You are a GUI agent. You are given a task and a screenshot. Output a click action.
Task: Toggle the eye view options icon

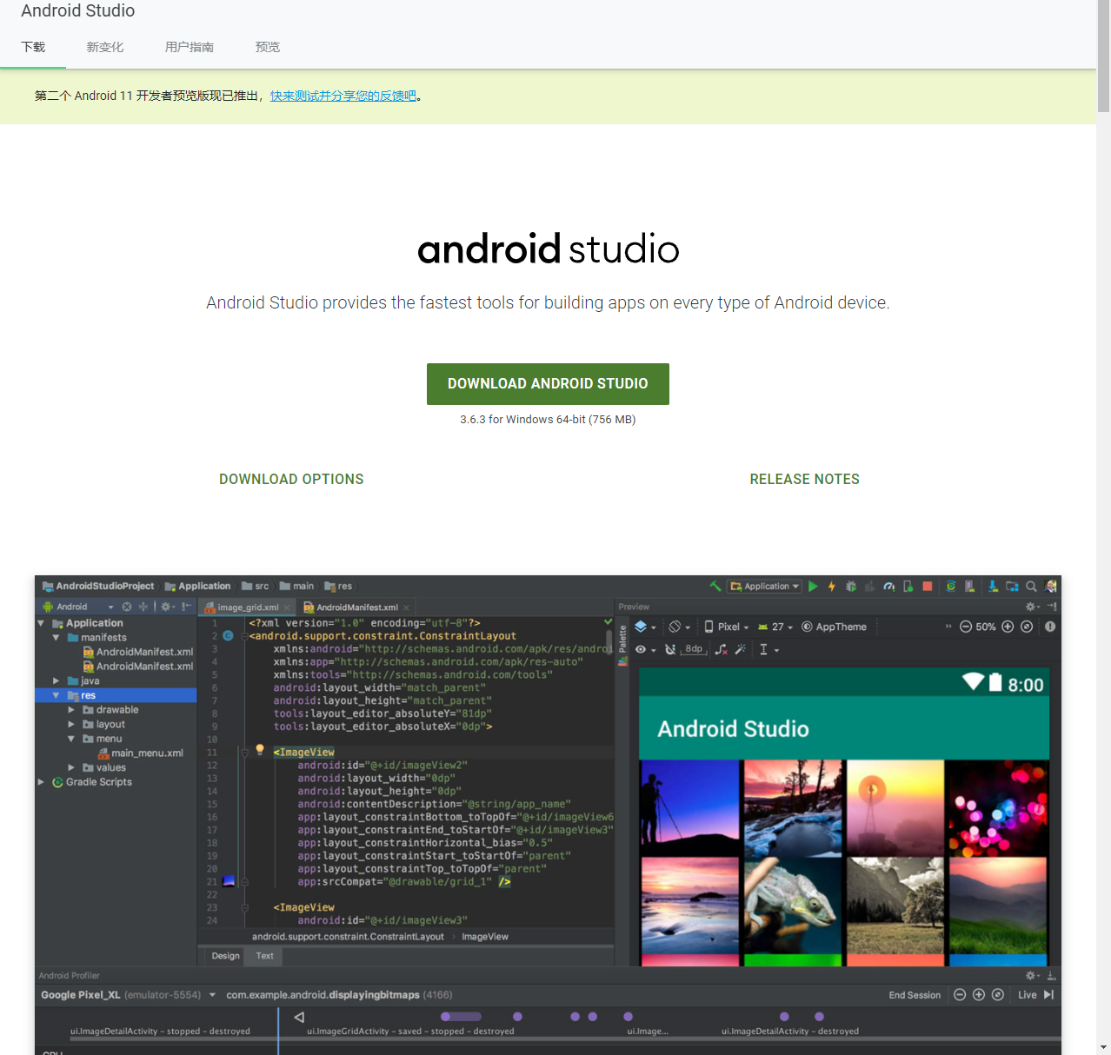point(641,649)
